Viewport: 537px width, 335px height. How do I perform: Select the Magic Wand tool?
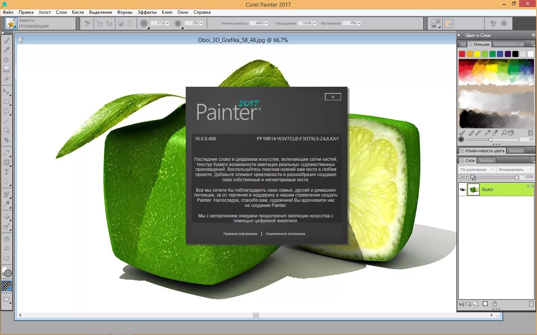[6, 121]
